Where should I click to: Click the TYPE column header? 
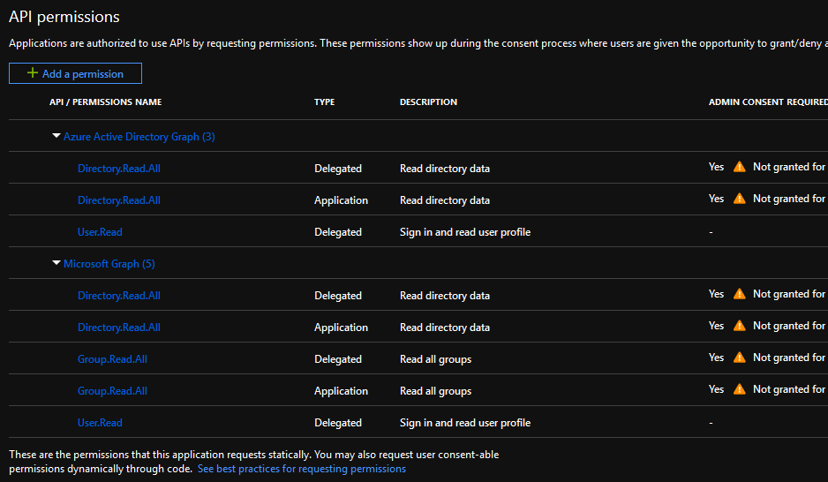click(324, 102)
